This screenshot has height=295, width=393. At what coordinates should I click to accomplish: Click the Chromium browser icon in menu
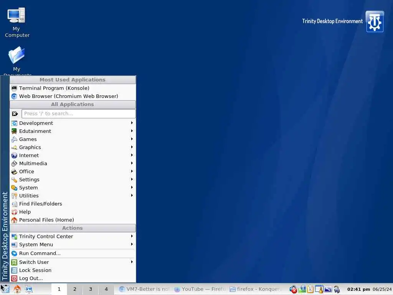14,96
